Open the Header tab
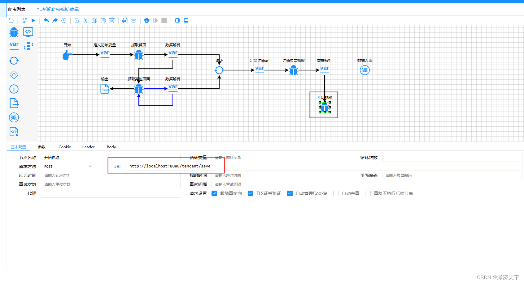 [88, 147]
